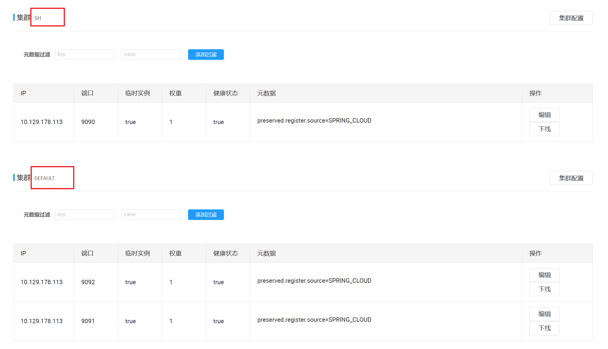Click the IP address of port 9090 row
The height and width of the screenshot is (349, 608).
(x=41, y=122)
